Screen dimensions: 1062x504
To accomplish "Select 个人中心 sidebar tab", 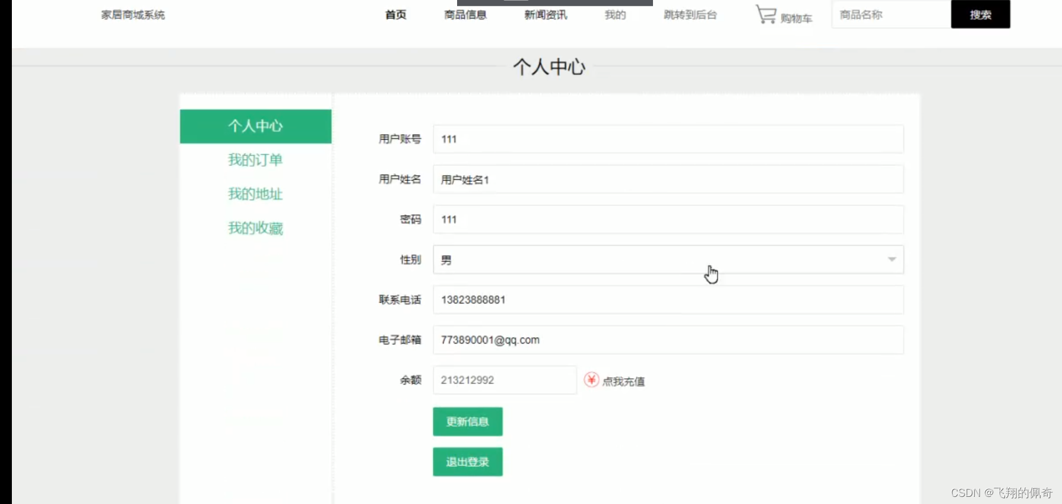I will (x=256, y=126).
